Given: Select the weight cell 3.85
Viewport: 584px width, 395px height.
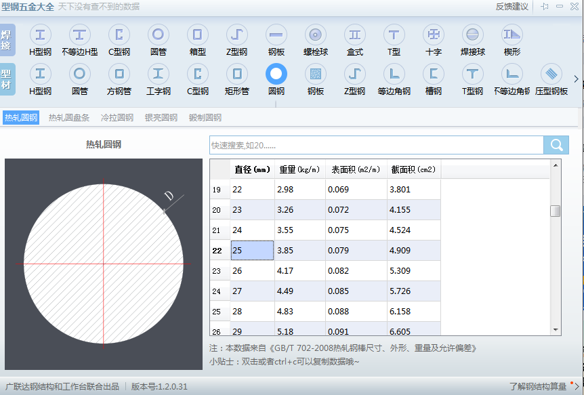Looking at the screenshot, I should pyautogui.click(x=300, y=251).
